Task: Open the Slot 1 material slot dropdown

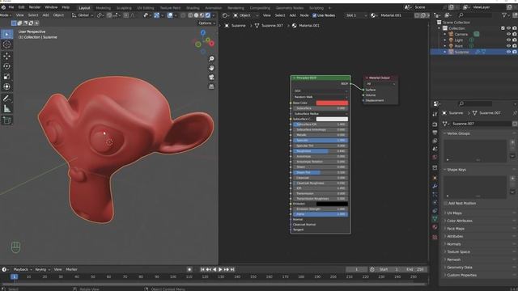Action: point(356,15)
